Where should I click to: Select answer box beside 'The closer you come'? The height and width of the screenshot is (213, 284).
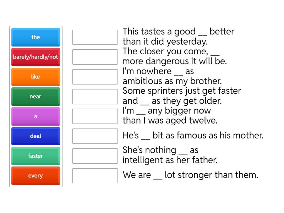pos(95,57)
